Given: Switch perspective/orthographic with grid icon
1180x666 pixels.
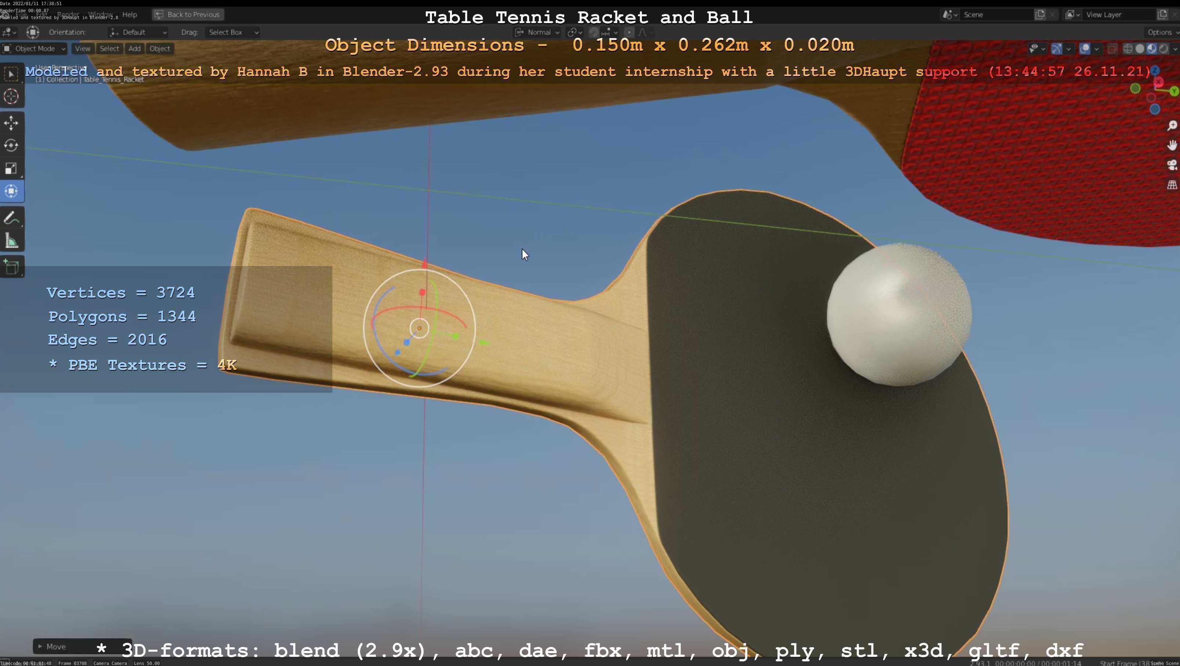Looking at the screenshot, I should tap(1172, 185).
